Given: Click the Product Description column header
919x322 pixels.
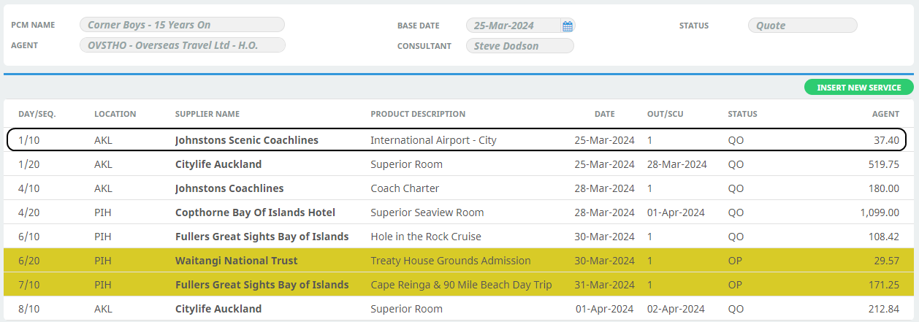Looking at the screenshot, I should click(x=418, y=114).
